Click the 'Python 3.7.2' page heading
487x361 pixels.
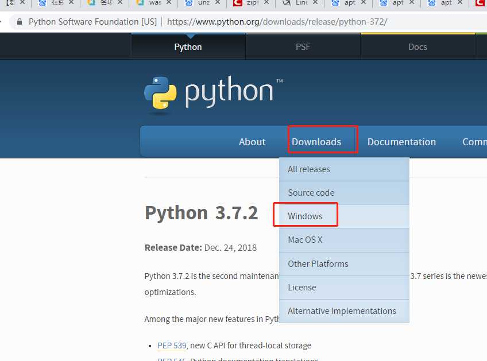[201, 213]
